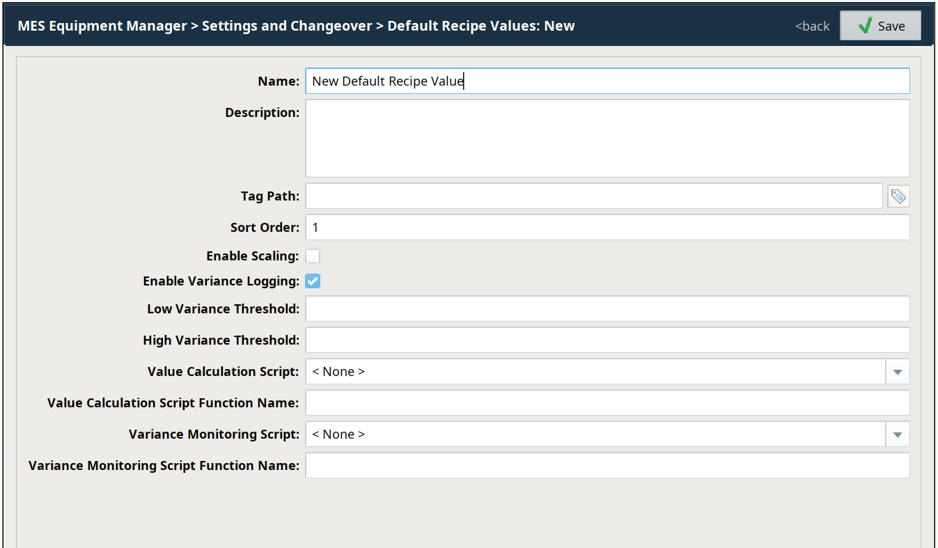Focus the Low Variance Threshold field
This screenshot has height=548, width=938.
[607, 309]
